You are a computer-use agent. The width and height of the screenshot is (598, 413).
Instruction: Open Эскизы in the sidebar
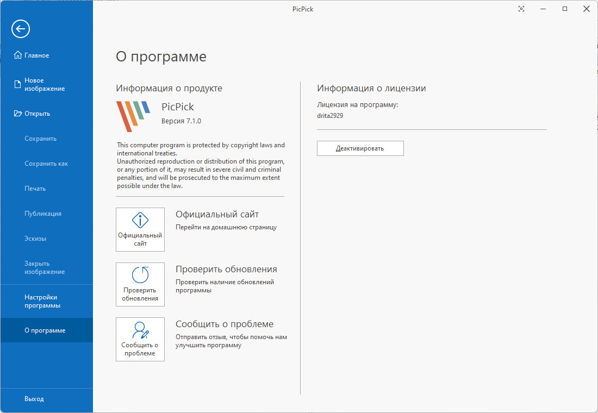(x=47, y=239)
